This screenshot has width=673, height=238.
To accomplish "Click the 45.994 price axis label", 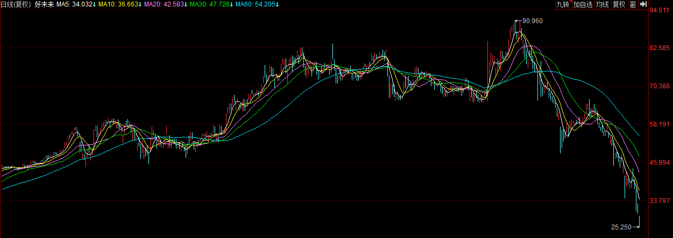I will coord(660,162).
